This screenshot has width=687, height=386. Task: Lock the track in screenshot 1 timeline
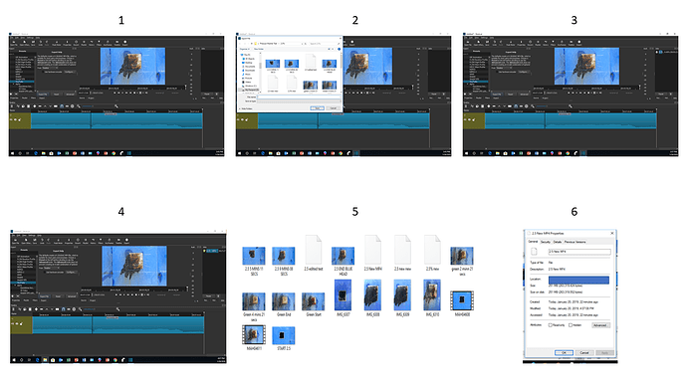tap(21, 119)
